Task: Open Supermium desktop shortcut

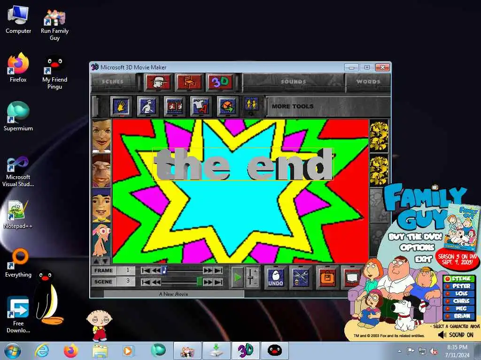Action: 18,116
